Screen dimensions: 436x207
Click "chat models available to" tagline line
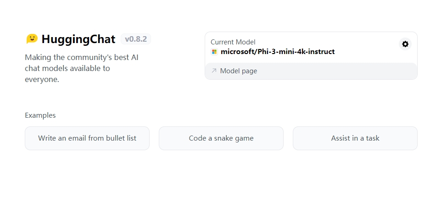pos(67,68)
